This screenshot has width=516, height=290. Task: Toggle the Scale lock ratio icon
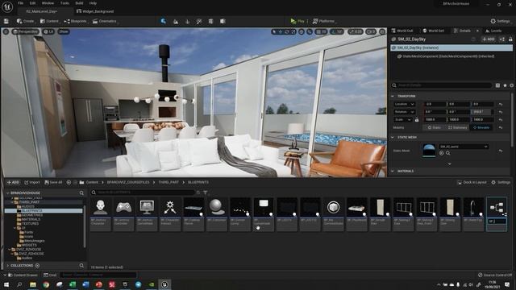[417, 120]
